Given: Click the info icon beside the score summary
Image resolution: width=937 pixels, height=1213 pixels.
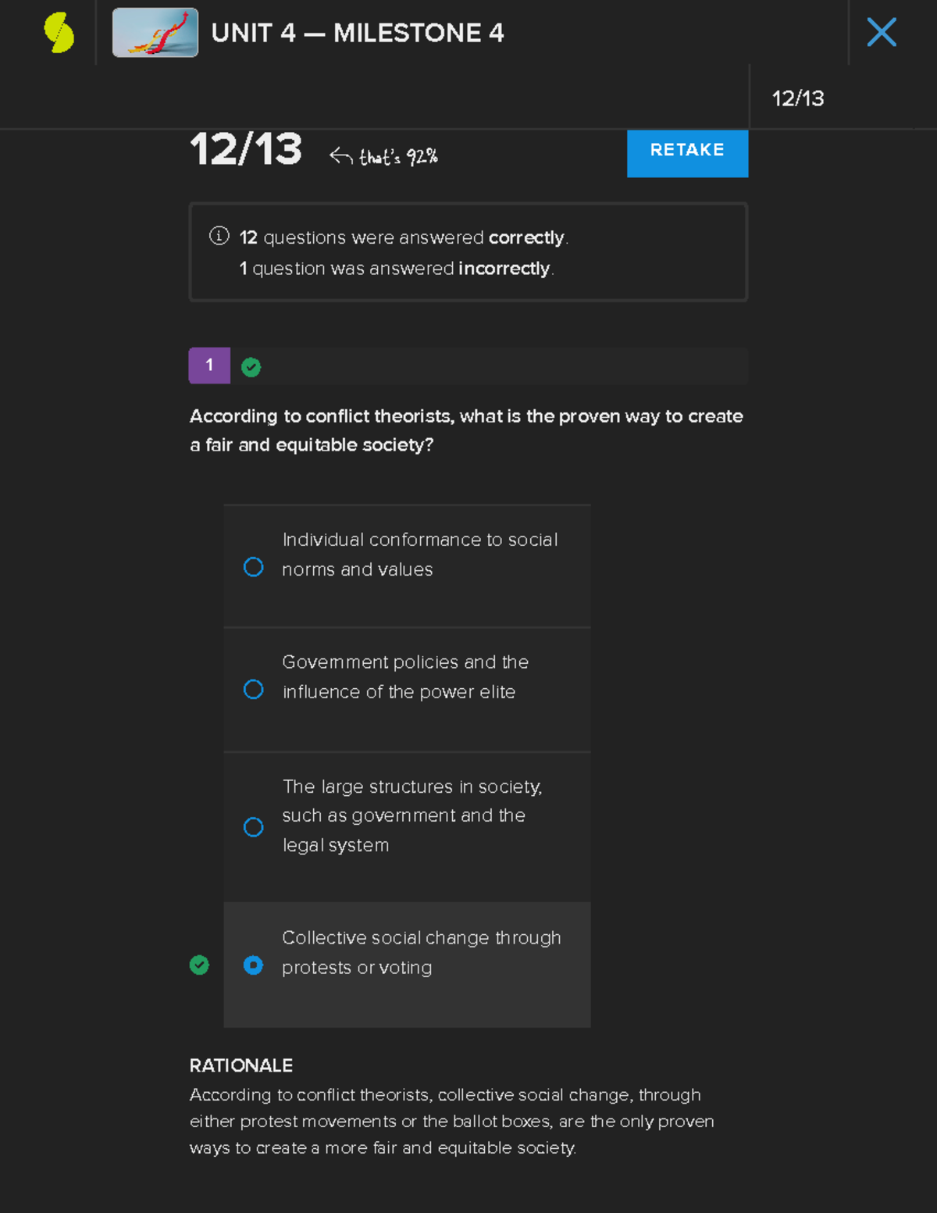Looking at the screenshot, I should [x=219, y=235].
